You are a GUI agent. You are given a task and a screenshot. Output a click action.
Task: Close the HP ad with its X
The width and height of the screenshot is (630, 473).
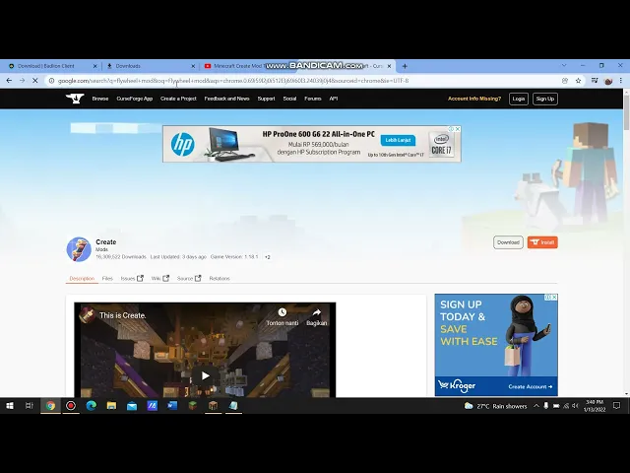pos(458,129)
